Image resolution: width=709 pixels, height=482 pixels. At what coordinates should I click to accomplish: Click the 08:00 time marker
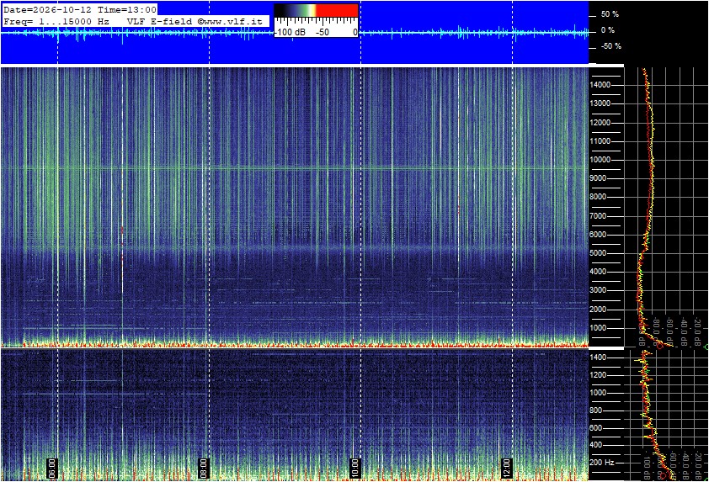204,469
